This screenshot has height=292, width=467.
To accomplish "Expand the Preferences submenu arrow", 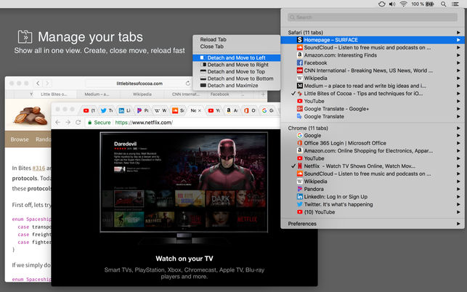I will click(x=458, y=224).
